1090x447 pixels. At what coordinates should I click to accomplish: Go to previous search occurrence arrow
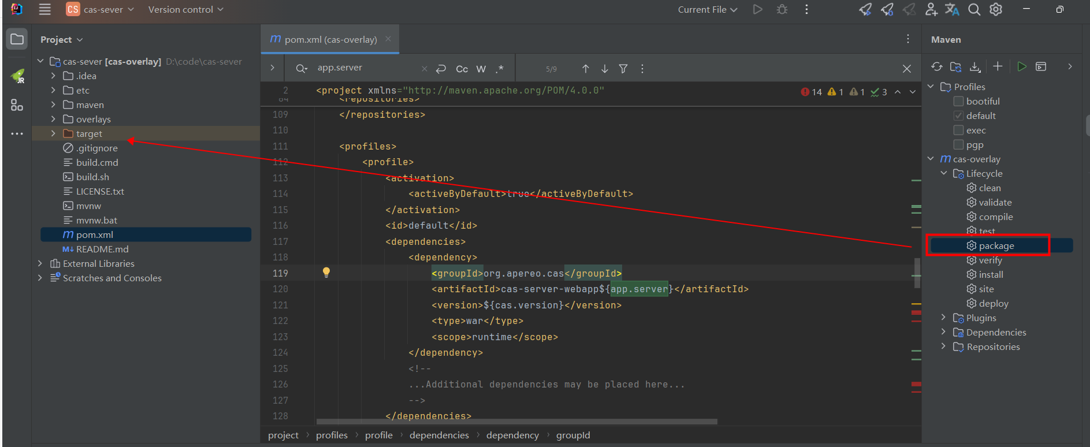click(585, 69)
